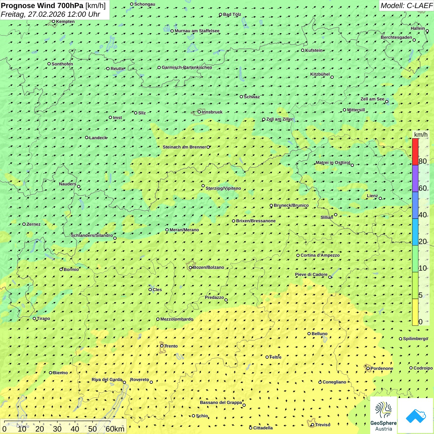This screenshot has height=434, width=434.
Task: Click the 'Modell: C-LAEF' label
Action: (406, 6)
